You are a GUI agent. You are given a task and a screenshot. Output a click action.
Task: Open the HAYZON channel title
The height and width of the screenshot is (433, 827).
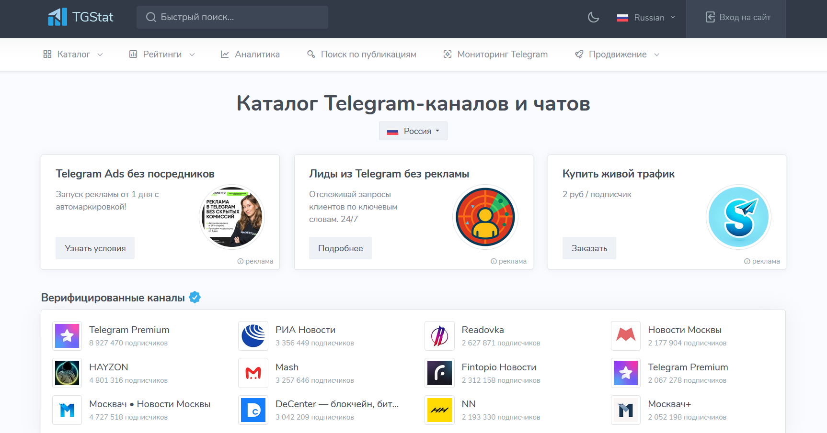[108, 367]
